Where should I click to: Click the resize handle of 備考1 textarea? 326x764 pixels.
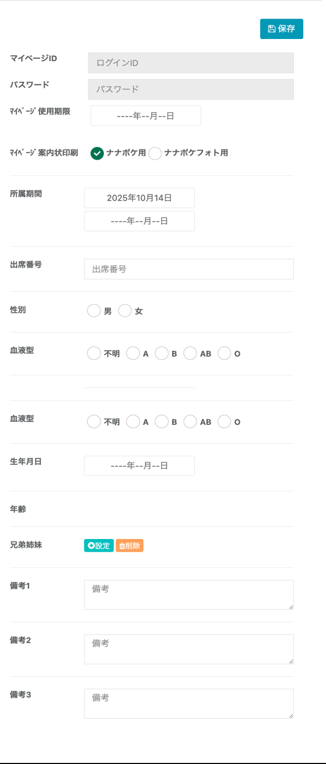[291, 607]
